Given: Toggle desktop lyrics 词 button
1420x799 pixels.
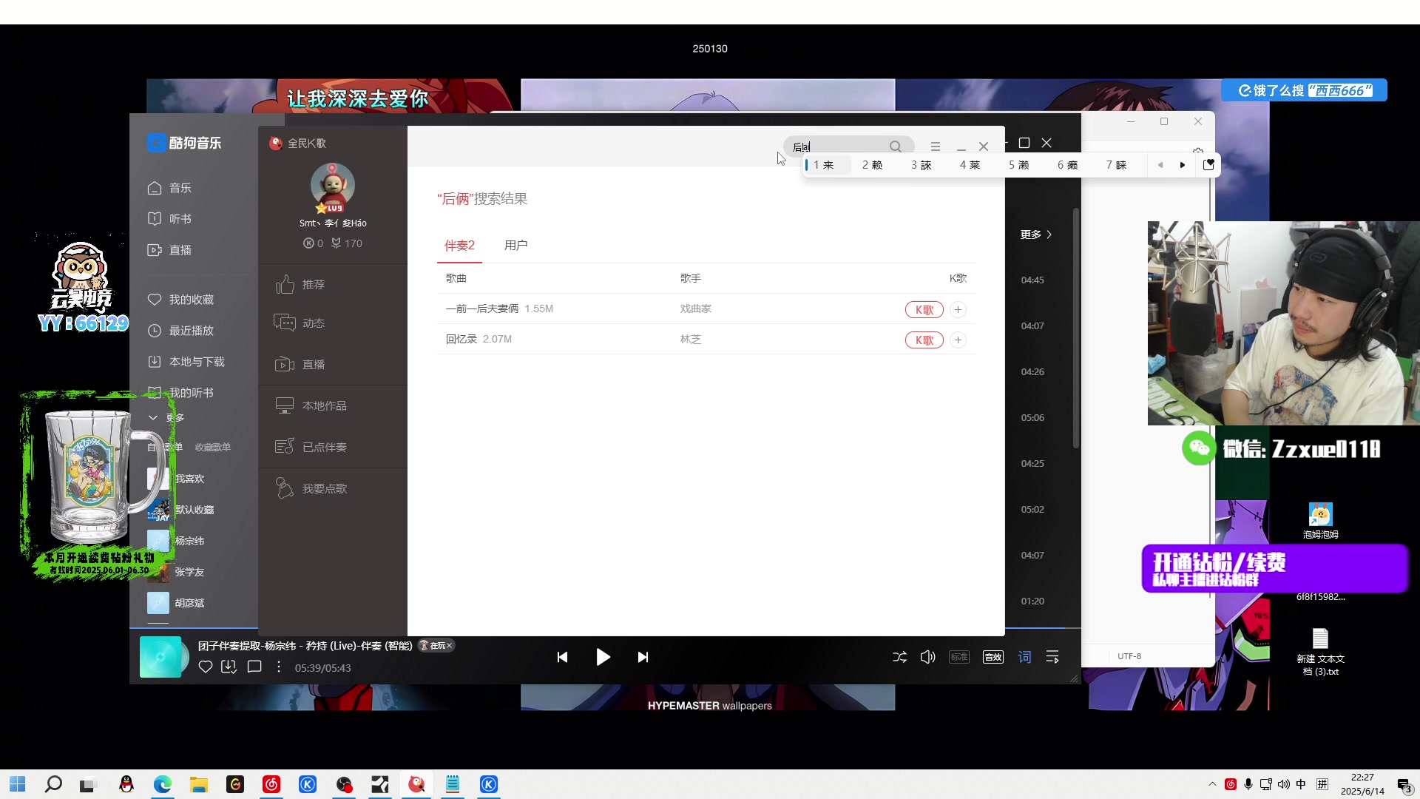Looking at the screenshot, I should tap(1024, 657).
